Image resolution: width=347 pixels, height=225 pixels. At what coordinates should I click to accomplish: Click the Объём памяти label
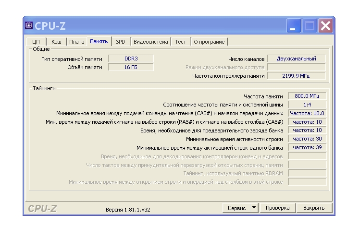(85, 67)
